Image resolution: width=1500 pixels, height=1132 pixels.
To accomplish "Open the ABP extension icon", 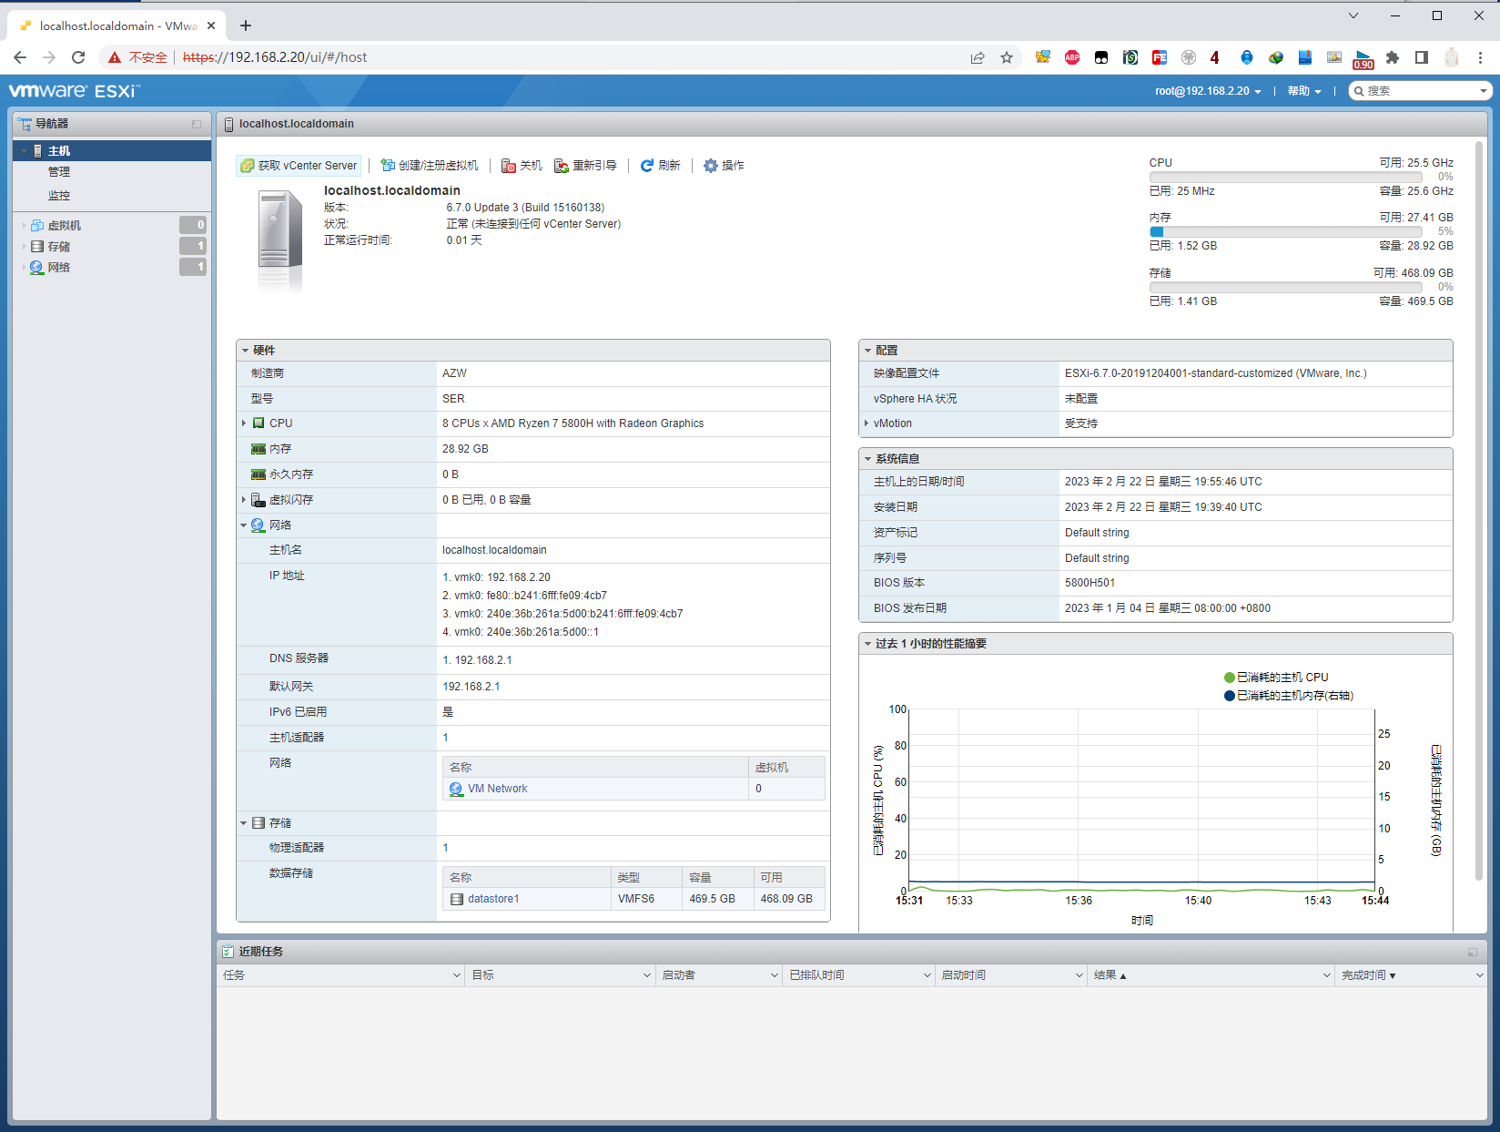I will [x=1072, y=57].
